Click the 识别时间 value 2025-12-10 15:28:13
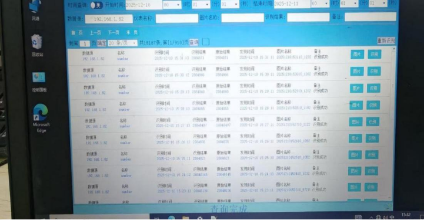This screenshot has width=424, height=220. tap(172, 109)
